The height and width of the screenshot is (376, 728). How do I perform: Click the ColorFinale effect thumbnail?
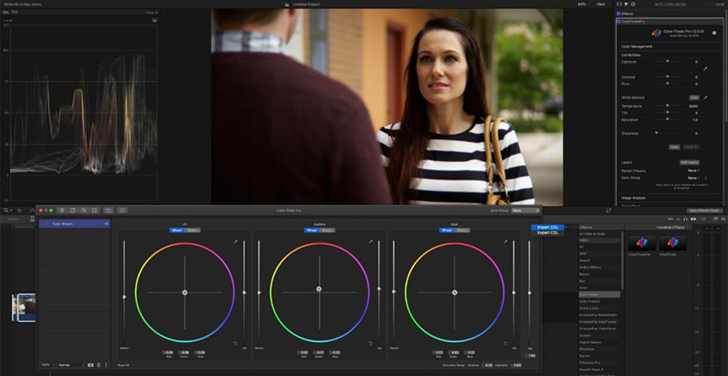pos(673,242)
